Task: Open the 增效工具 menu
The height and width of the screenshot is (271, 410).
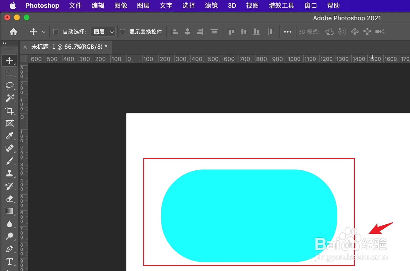Action: point(281,5)
